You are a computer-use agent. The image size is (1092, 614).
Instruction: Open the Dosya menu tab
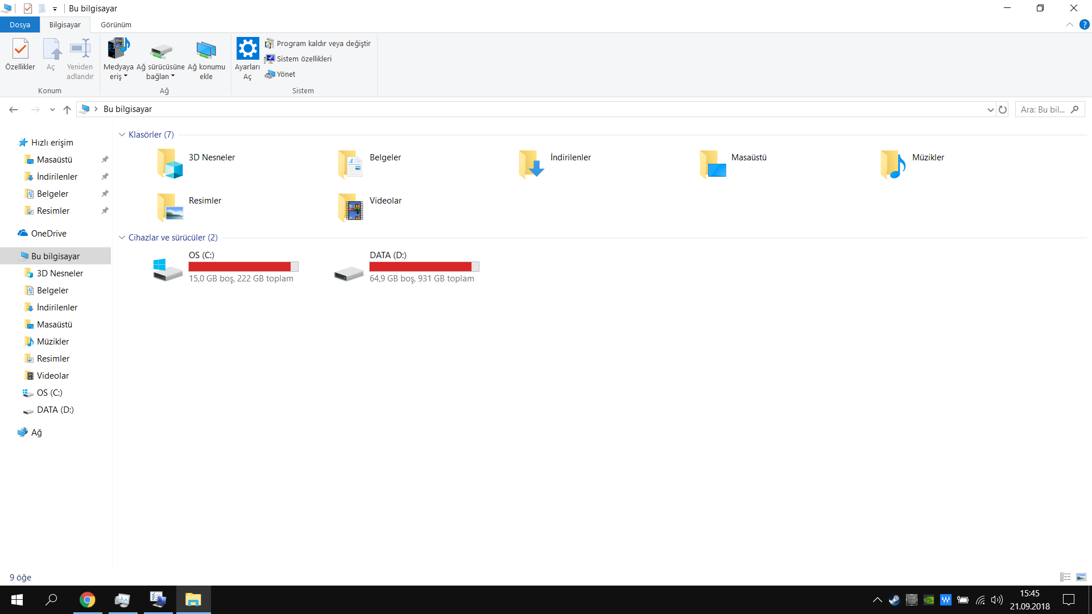click(x=20, y=25)
